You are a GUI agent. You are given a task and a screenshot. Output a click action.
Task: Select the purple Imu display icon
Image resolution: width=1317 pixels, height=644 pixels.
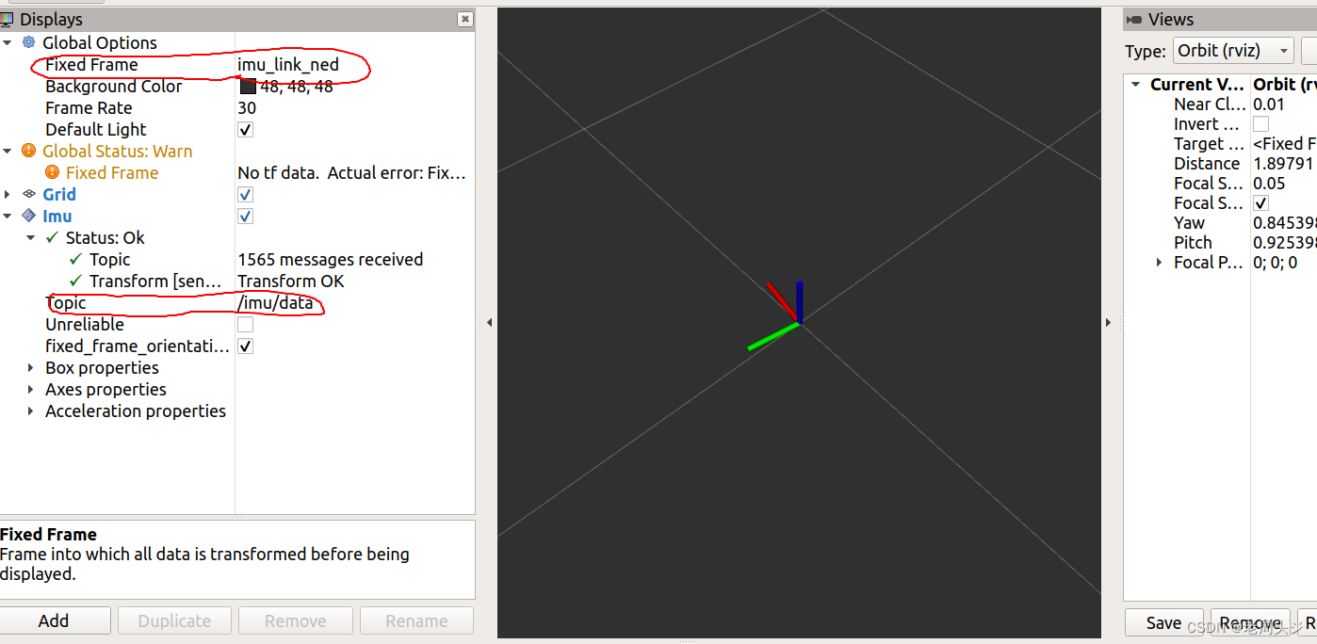tap(28, 216)
